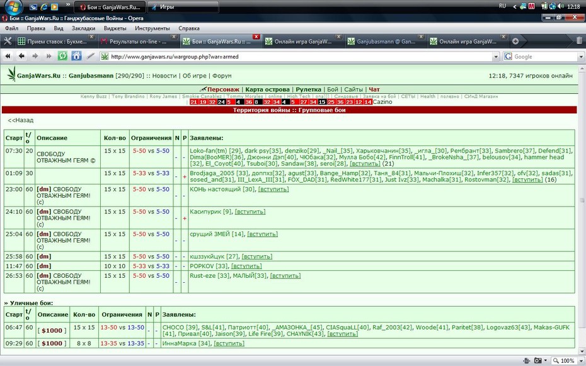586x366 pixels.
Task: Go to Home page icon
Action: (x=76, y=56)
